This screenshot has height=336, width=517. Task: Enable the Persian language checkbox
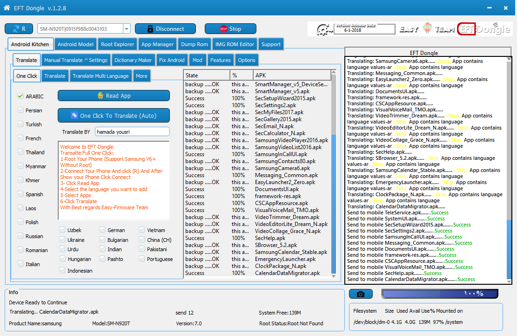[20, 110]
